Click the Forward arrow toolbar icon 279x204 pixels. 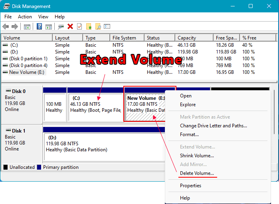tap(15, 27)
